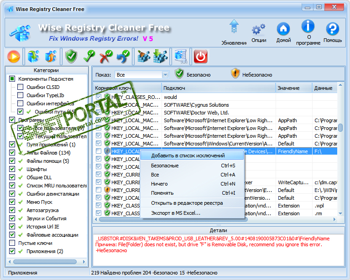Select Звуки и События category
The width and height of the screenshot is (350, 280).
point(47,218)
